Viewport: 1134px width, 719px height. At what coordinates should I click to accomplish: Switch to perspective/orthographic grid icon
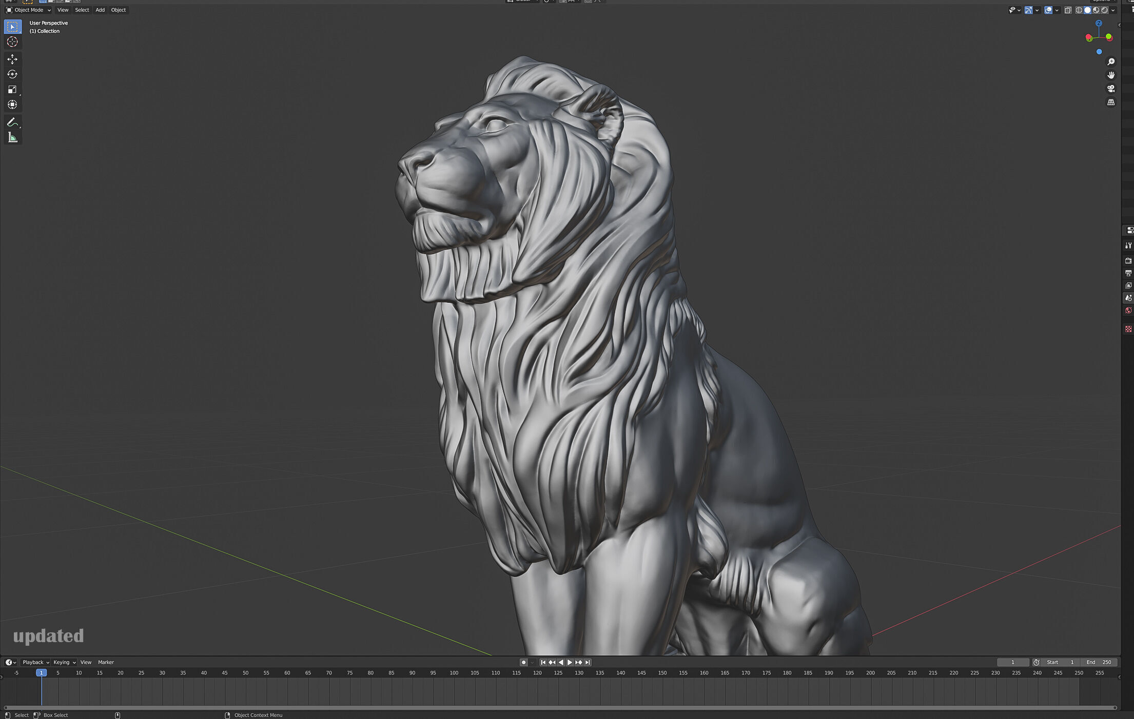click(1111, 102)
